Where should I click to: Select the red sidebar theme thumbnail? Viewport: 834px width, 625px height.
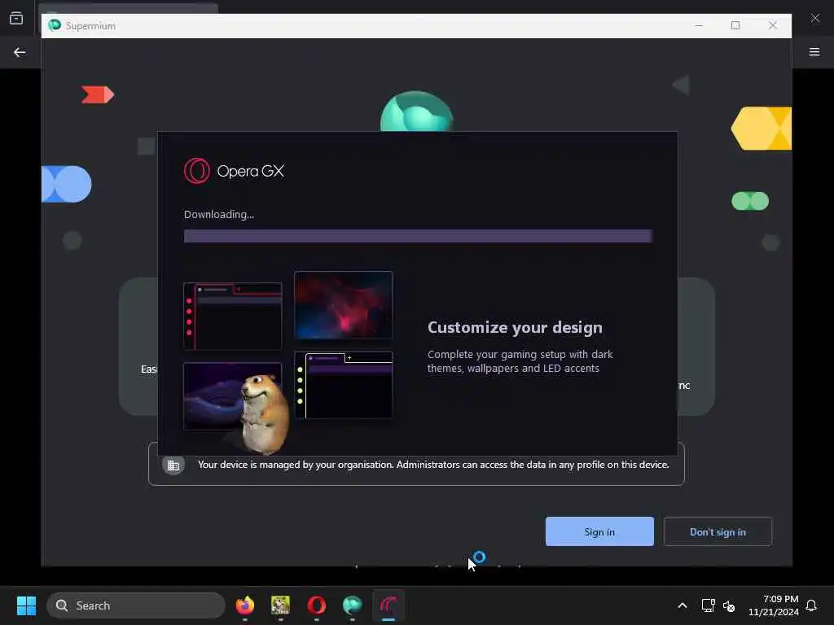(232, 317)
